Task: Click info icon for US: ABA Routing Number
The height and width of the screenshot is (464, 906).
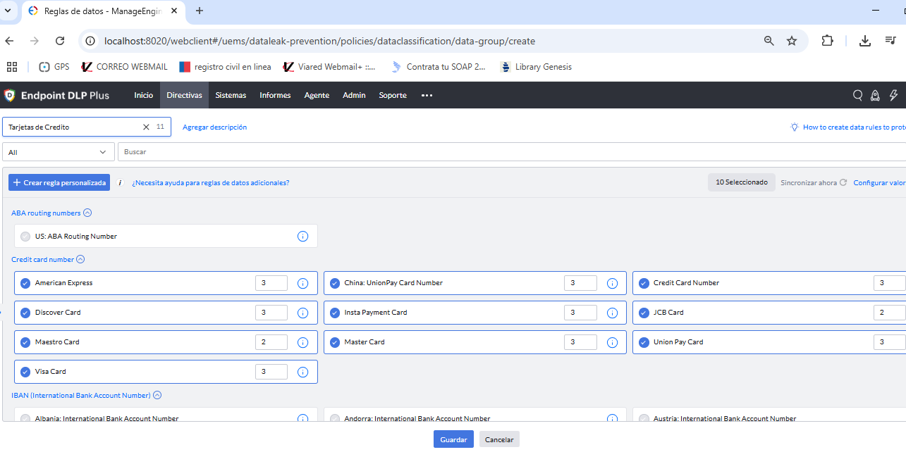Action: click(303, 237)
